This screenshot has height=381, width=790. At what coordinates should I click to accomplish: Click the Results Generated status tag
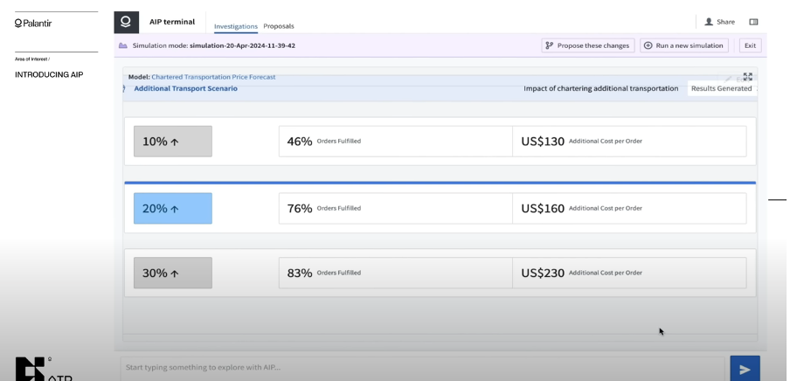click(x=721, y=89)
